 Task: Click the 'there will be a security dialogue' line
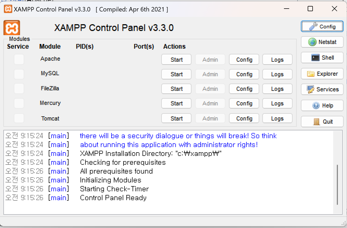point(178,136)
